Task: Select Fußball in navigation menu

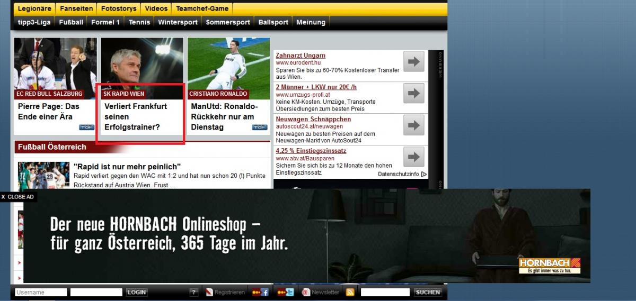Action: [71, 22]
